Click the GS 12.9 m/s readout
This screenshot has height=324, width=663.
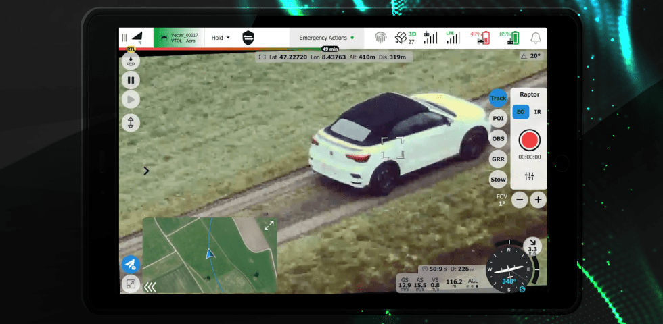(405, 283)
